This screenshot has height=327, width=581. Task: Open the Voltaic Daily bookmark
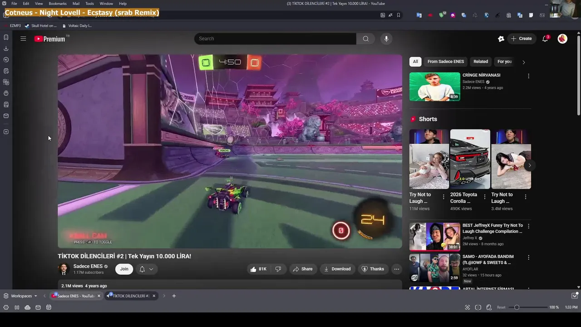(77, 26)
